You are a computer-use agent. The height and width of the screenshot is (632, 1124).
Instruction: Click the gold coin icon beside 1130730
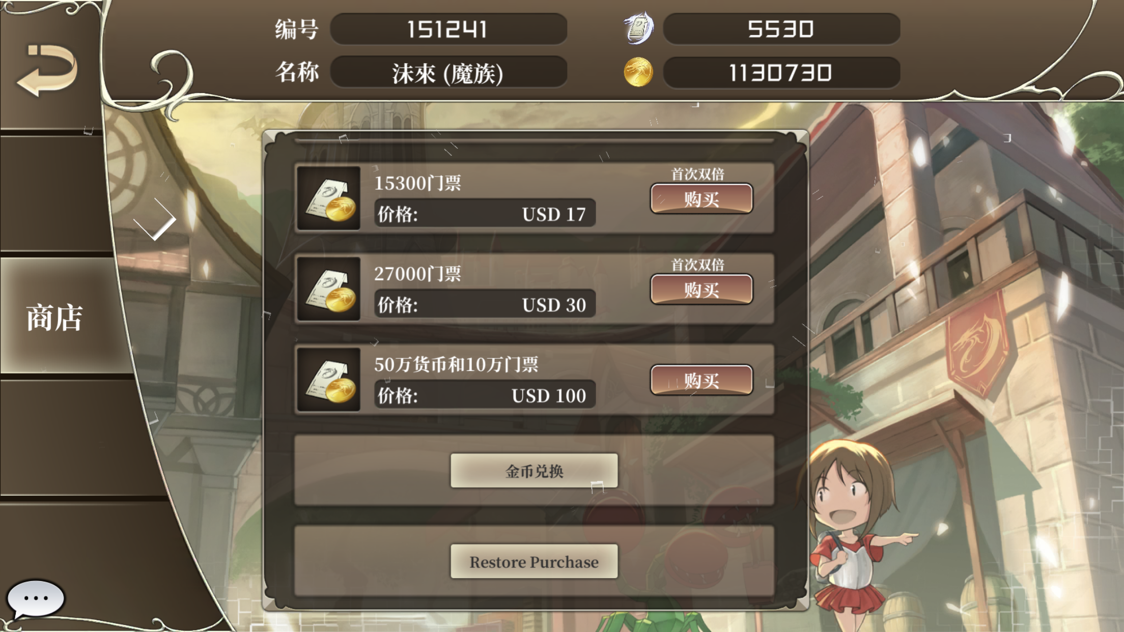tap(638, 72)
